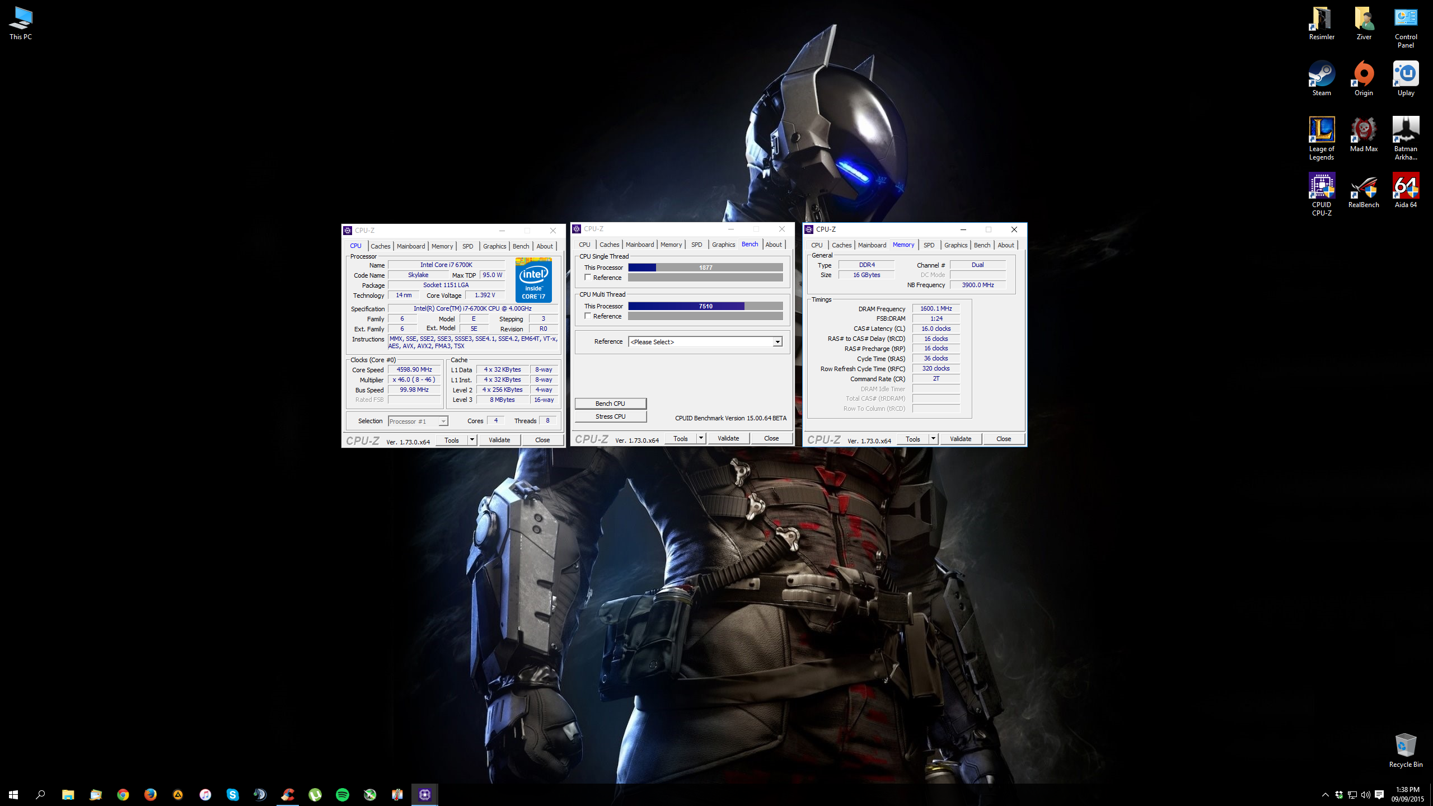Expand the Tools arrow in the CPU window
This screenshot has height=806, width=1433.
point(472,440)
